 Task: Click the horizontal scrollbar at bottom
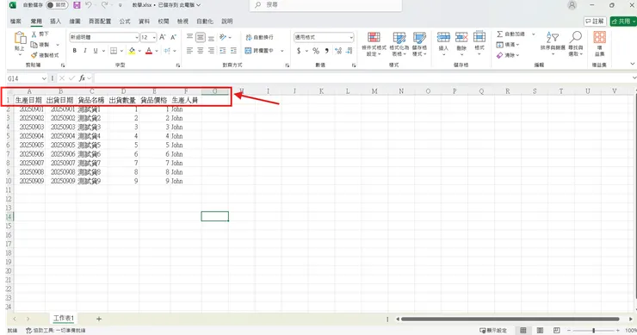(510, 319)
